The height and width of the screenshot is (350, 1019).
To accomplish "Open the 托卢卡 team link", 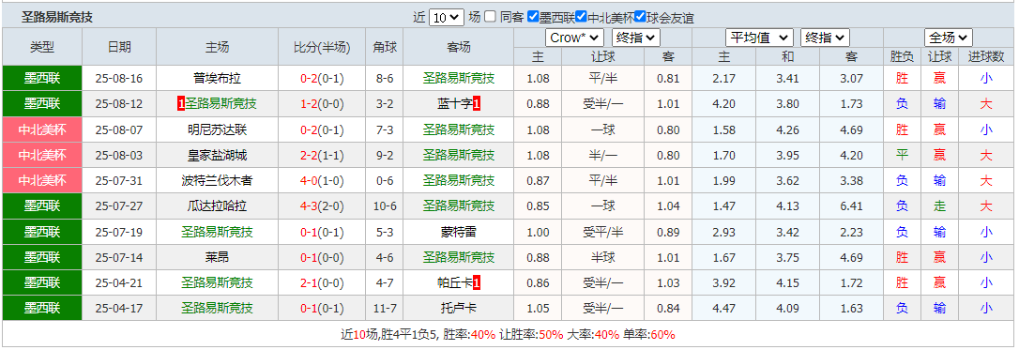I will point(458,309).
